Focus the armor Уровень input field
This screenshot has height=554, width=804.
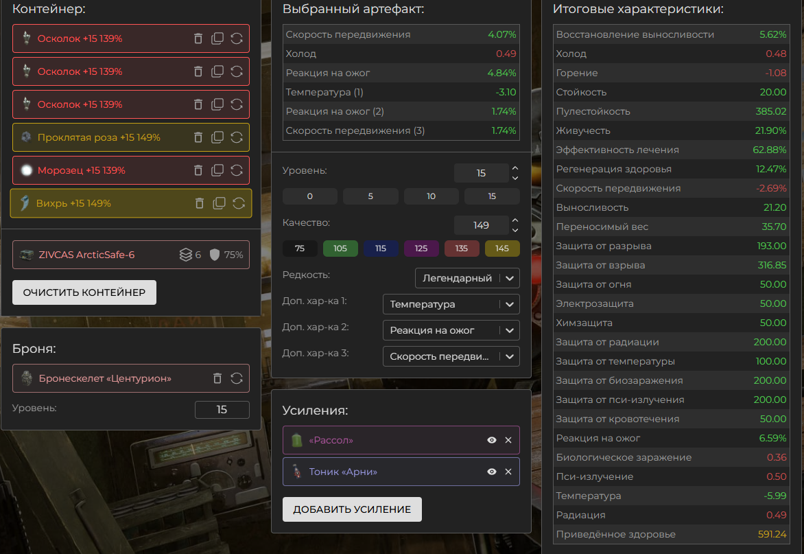pyautogui.click(x=222, y=410)
